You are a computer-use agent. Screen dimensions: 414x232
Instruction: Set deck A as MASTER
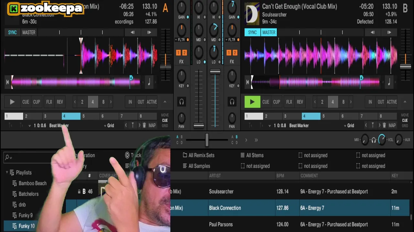point(29,32)
